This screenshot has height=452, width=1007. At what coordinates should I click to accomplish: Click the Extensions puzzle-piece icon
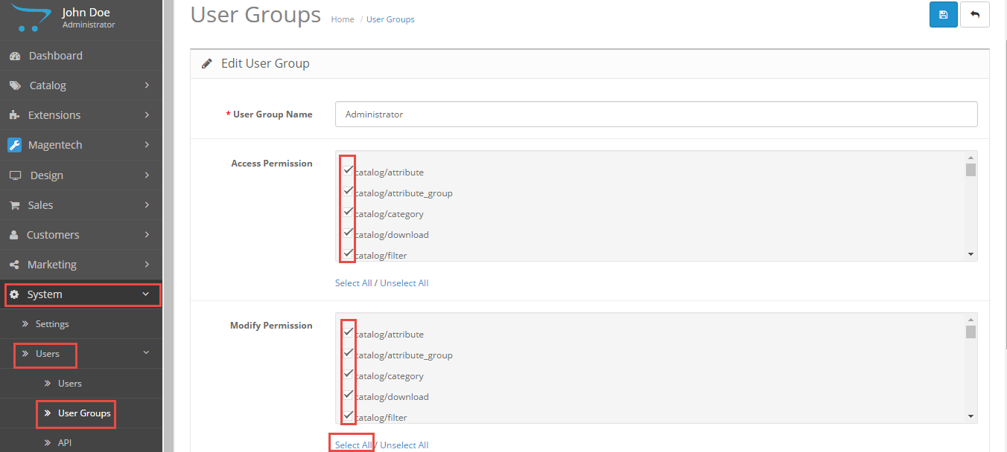point(14,115)
